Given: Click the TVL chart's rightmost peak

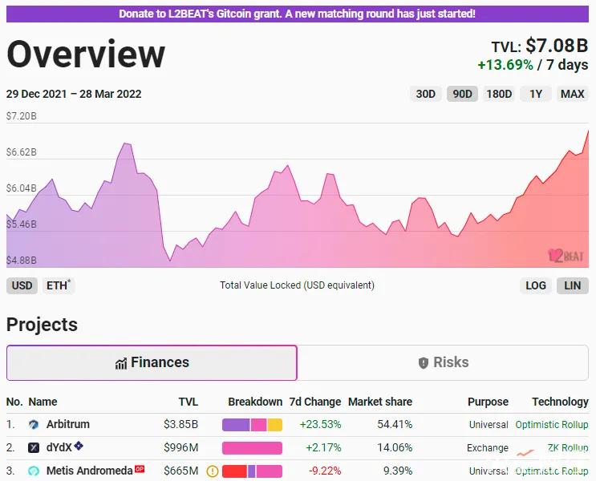Looking at the screenshot, I should click(588, 131).
